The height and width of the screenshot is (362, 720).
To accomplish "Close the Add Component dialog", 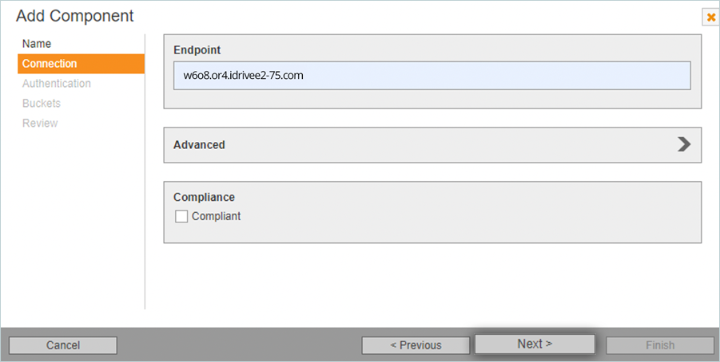I will 710,17.
